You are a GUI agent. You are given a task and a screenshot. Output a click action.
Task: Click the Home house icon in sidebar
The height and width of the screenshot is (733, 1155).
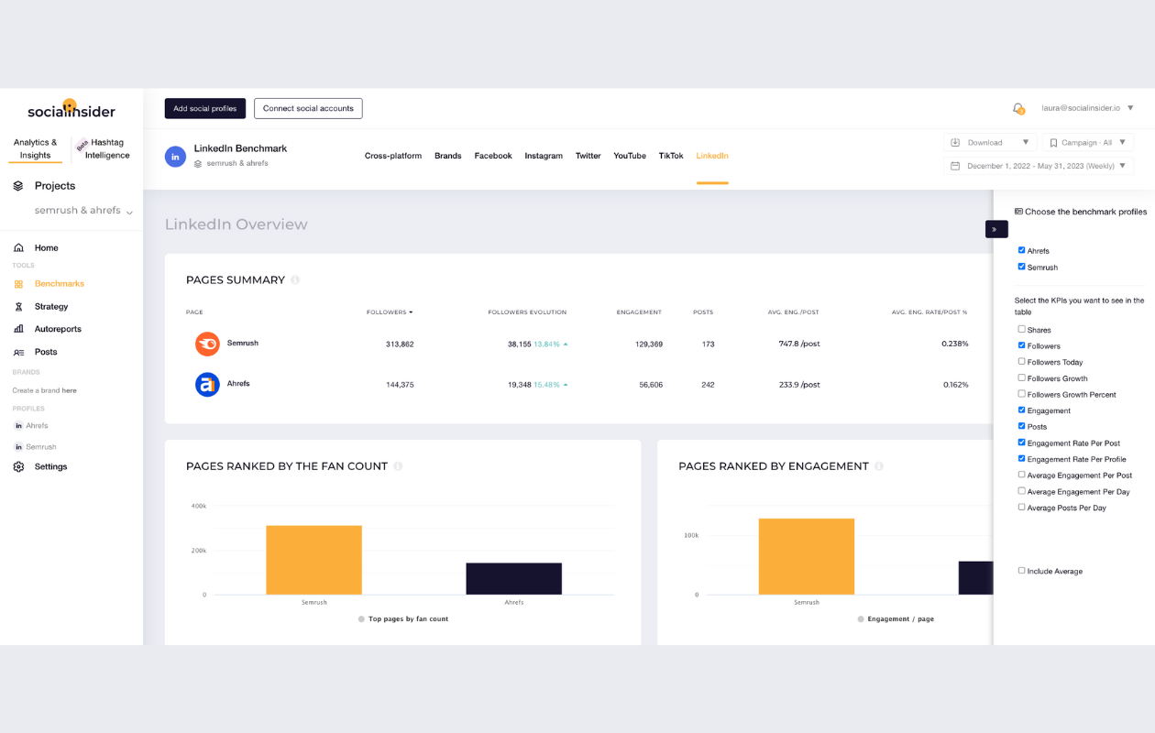coord(18,248)
